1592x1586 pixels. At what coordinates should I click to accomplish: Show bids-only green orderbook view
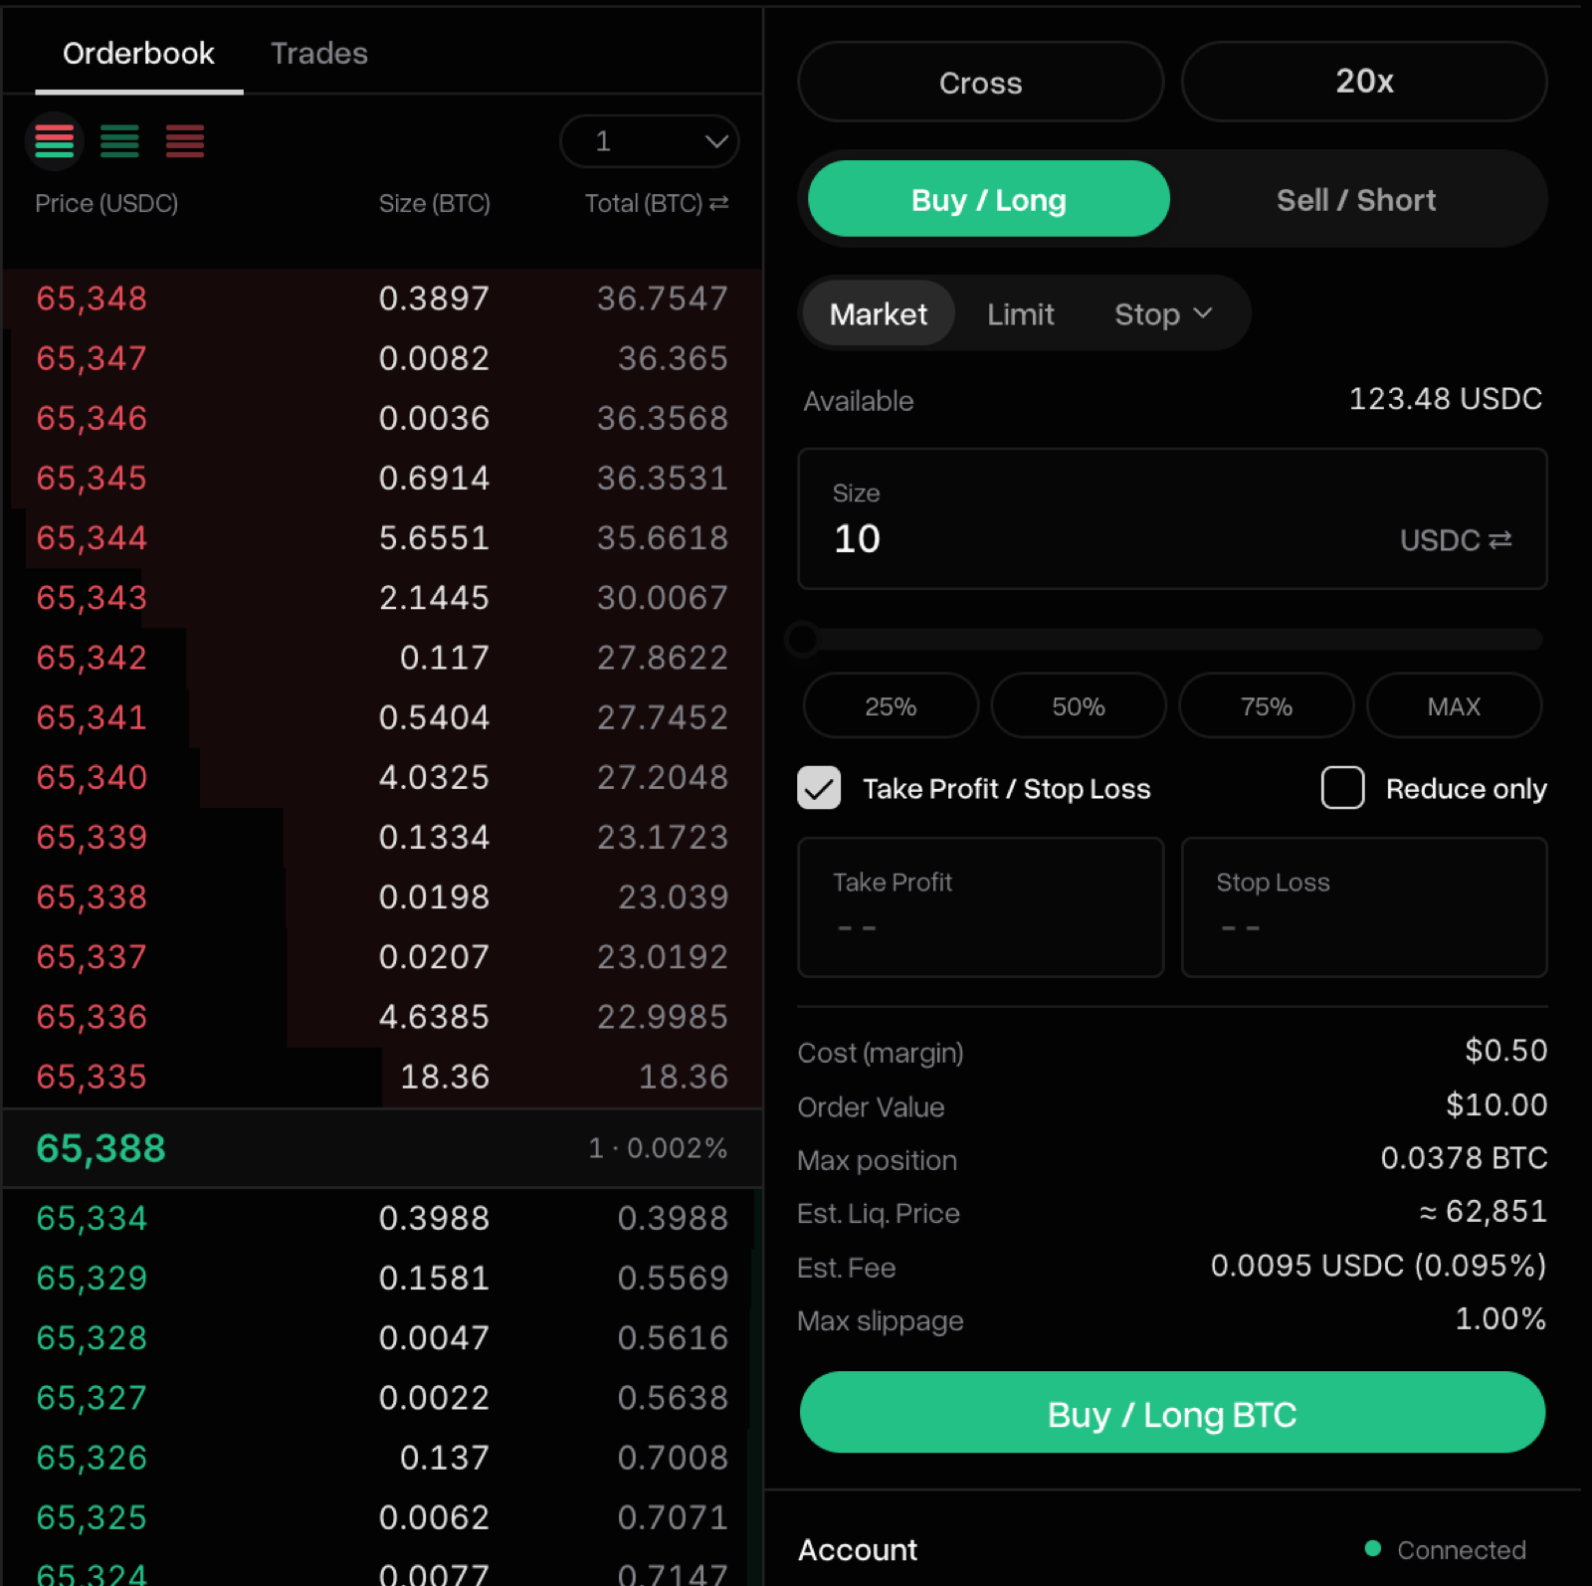(x=119, y=141)
